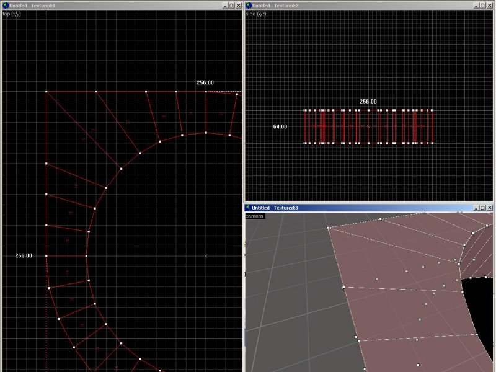Close the Untitled - Textured:3 camera window
Image resolution: width=496 pixels, height=372 pixels.
[491, 208]
